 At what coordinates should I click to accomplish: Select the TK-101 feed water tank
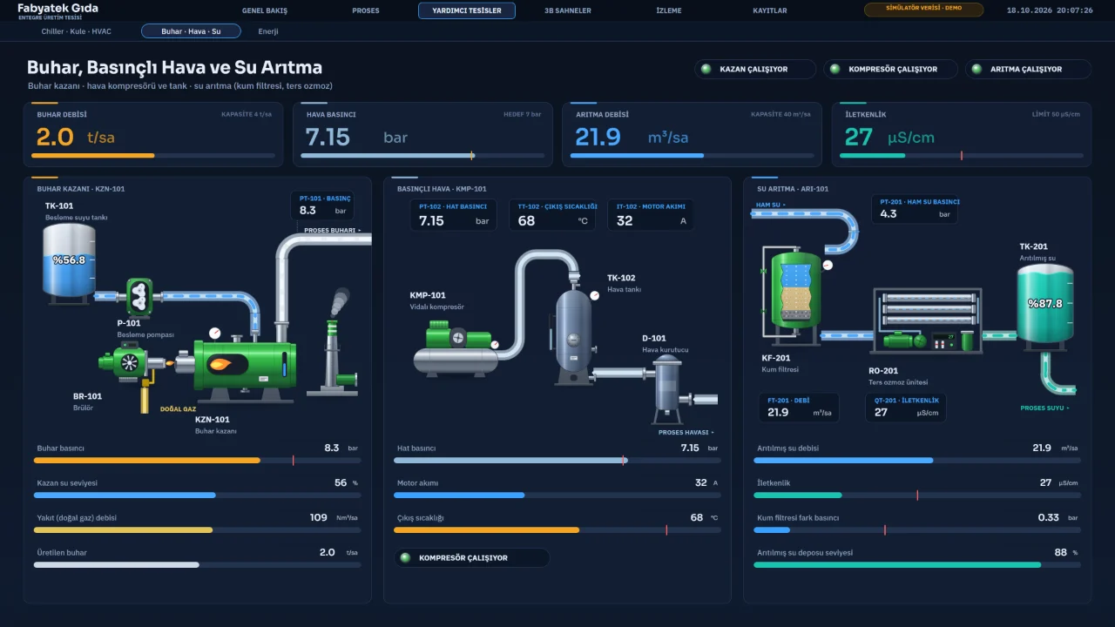tap(69, 262)
